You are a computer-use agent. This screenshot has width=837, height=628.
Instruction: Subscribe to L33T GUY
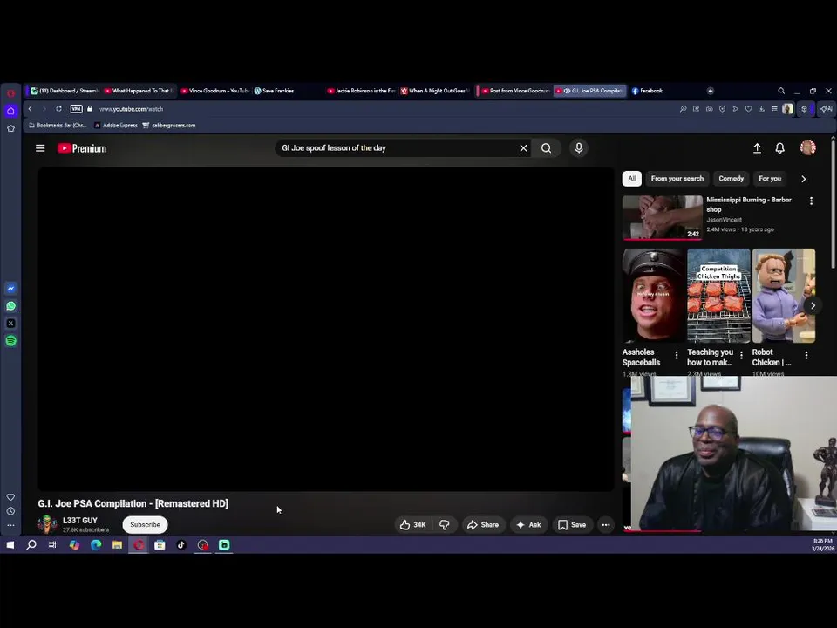coord(146,524)
